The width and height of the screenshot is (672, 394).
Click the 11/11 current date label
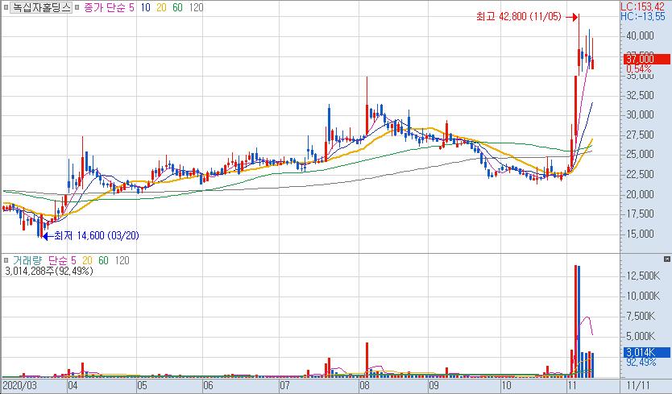[639, 385]
